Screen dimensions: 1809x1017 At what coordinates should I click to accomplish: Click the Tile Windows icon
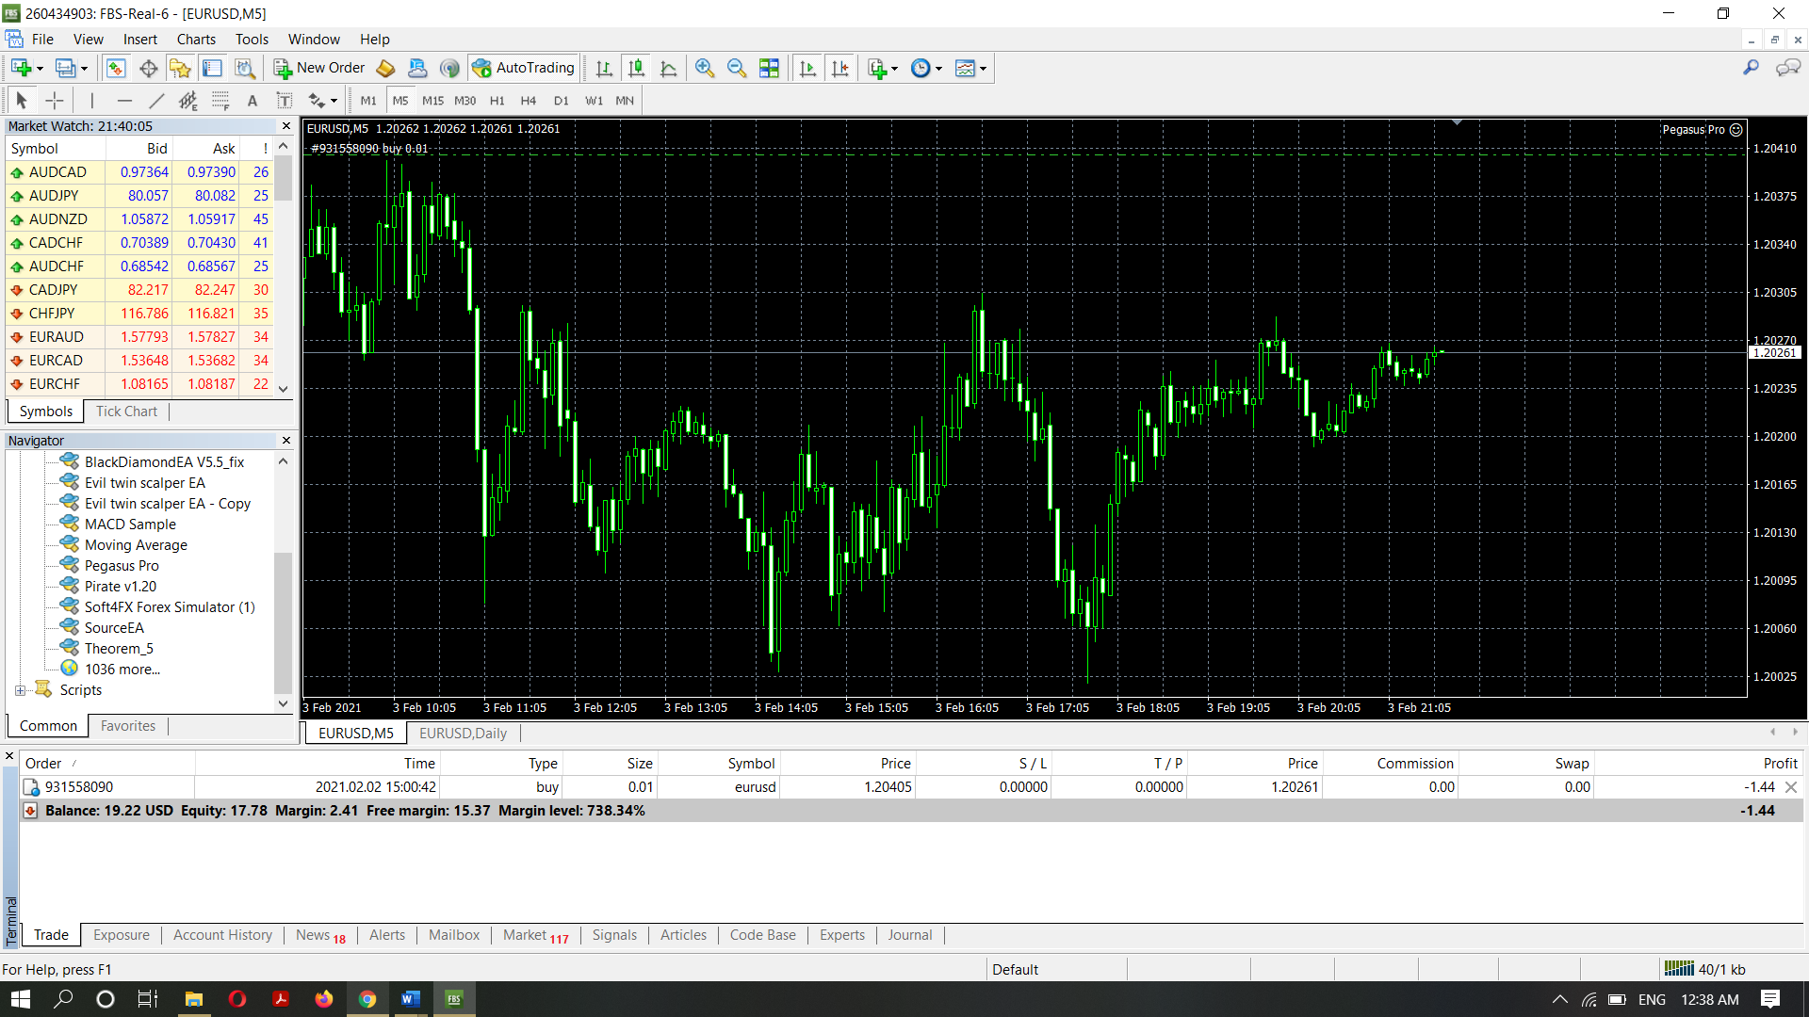769,68
